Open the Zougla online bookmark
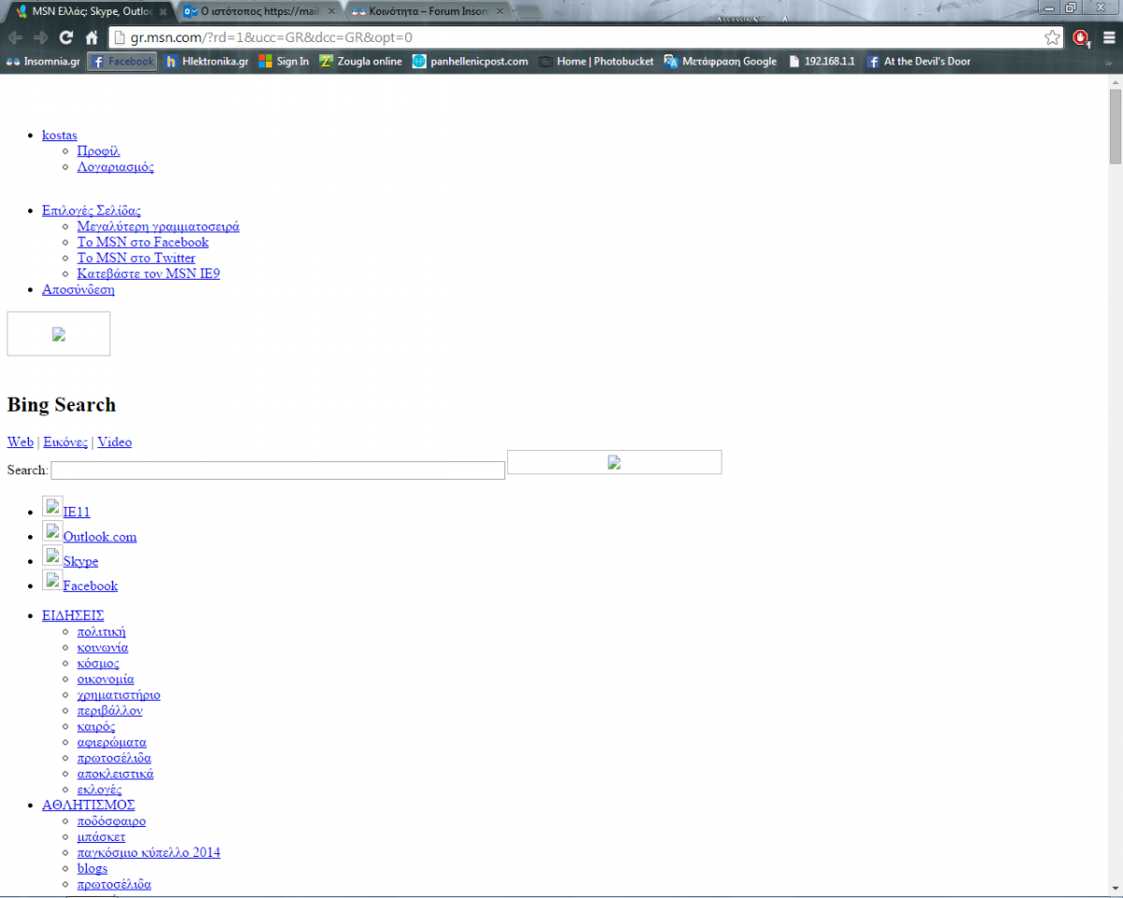 coord(360,62)
